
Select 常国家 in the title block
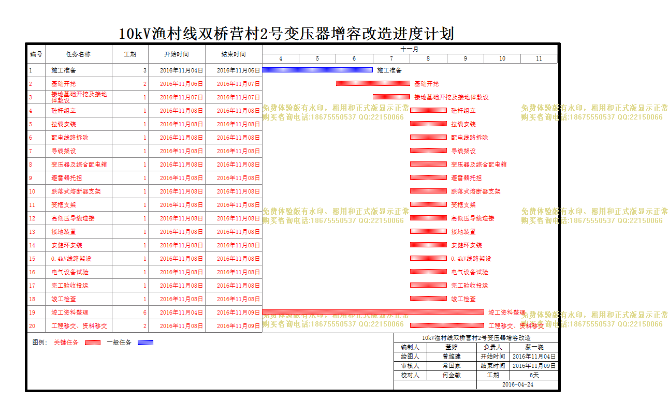coord(452,366)
